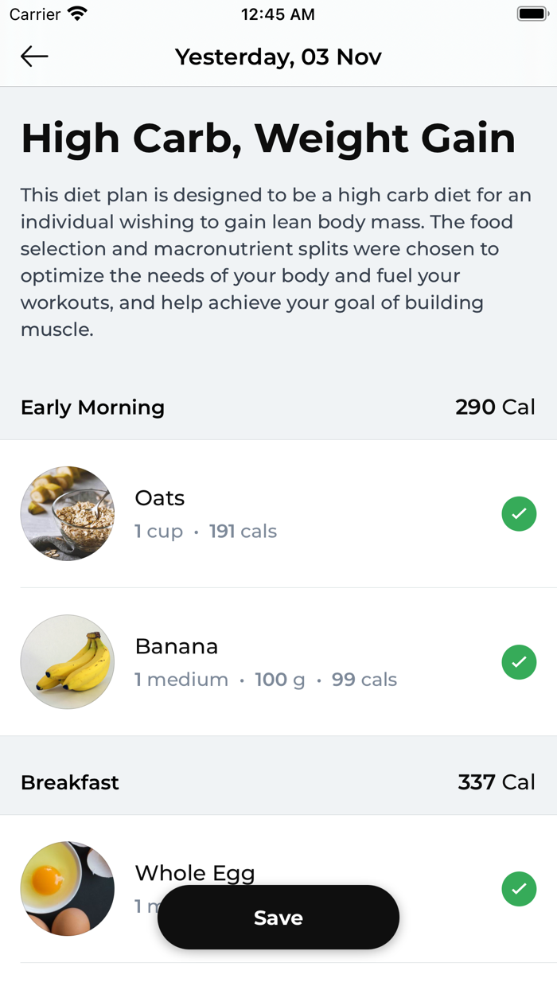Open the Oats food thumbnail

[x=68, y=513]
